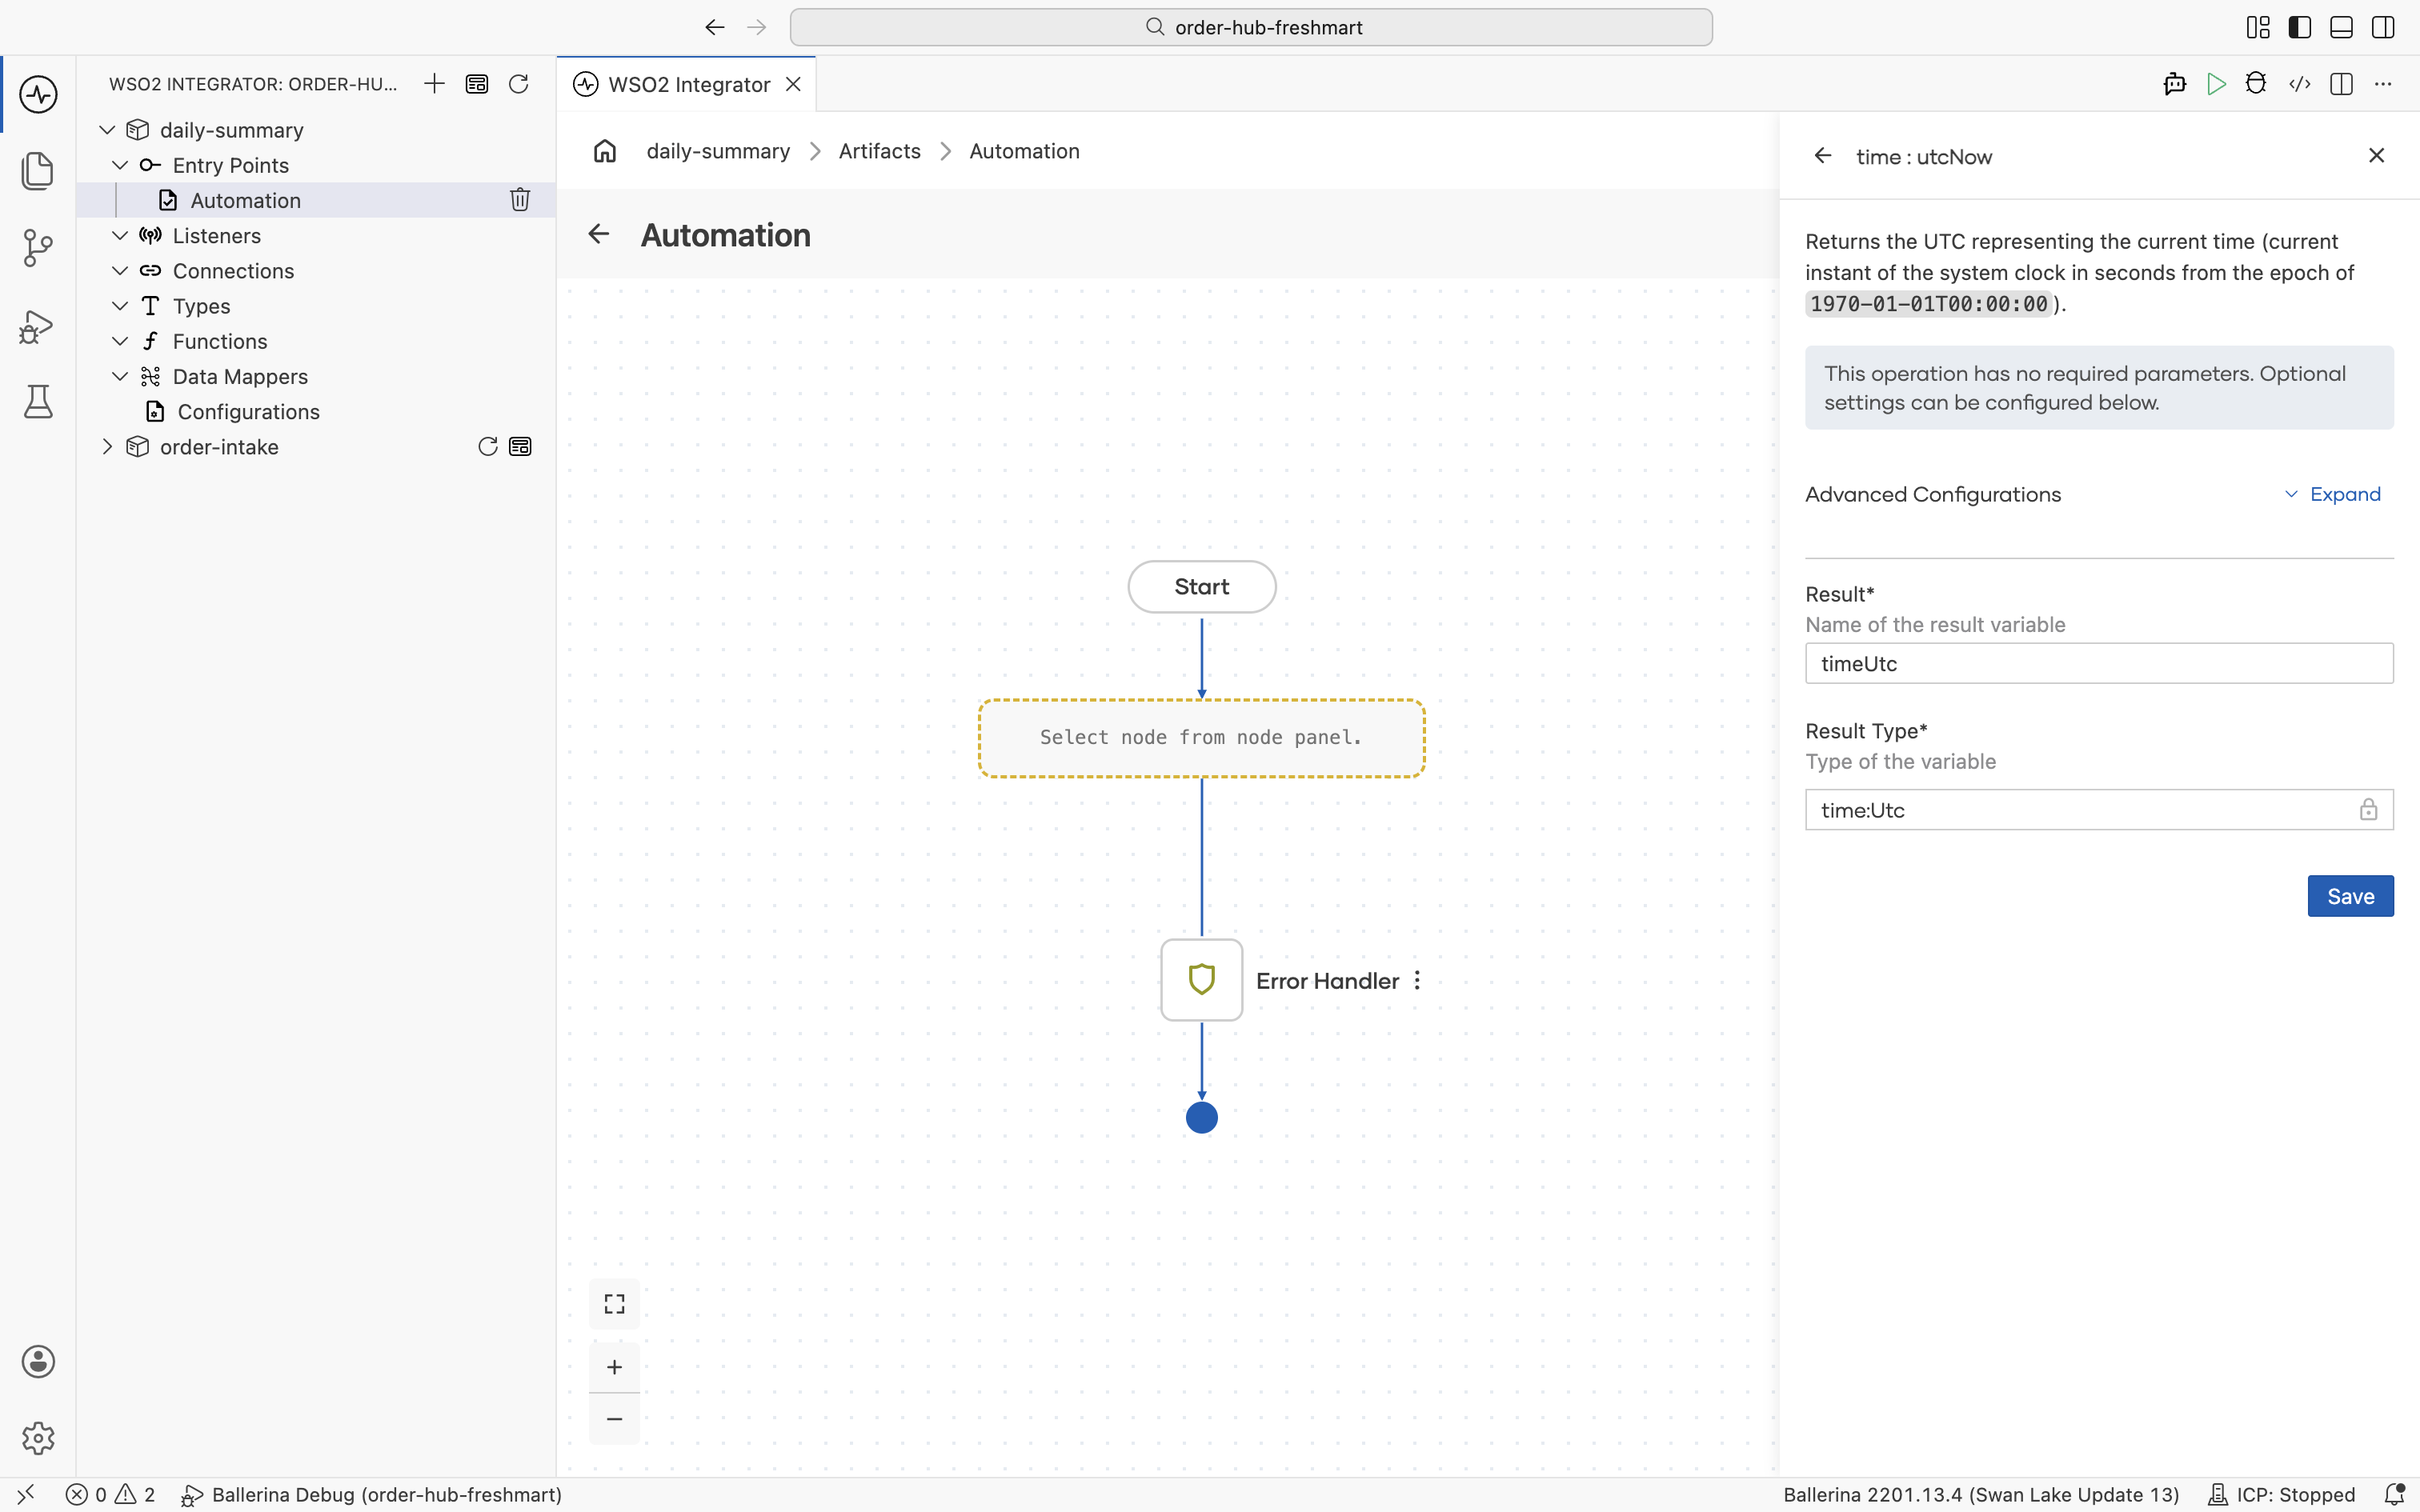The height and width of the screenshot is (1512, 2420).
Task: Expand the order-intake project node
Action: (107, 447)
